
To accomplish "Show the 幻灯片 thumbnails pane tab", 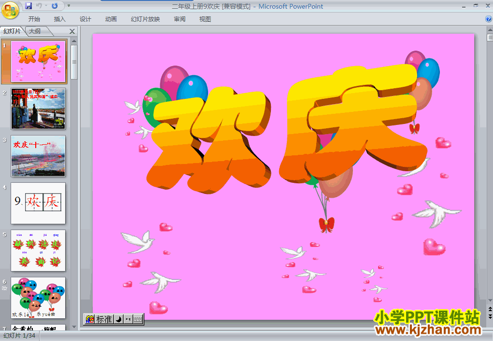I will [x=12, y=31].
